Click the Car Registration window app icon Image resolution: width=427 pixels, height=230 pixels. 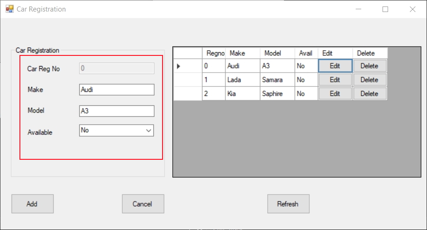tap(9, 9)
